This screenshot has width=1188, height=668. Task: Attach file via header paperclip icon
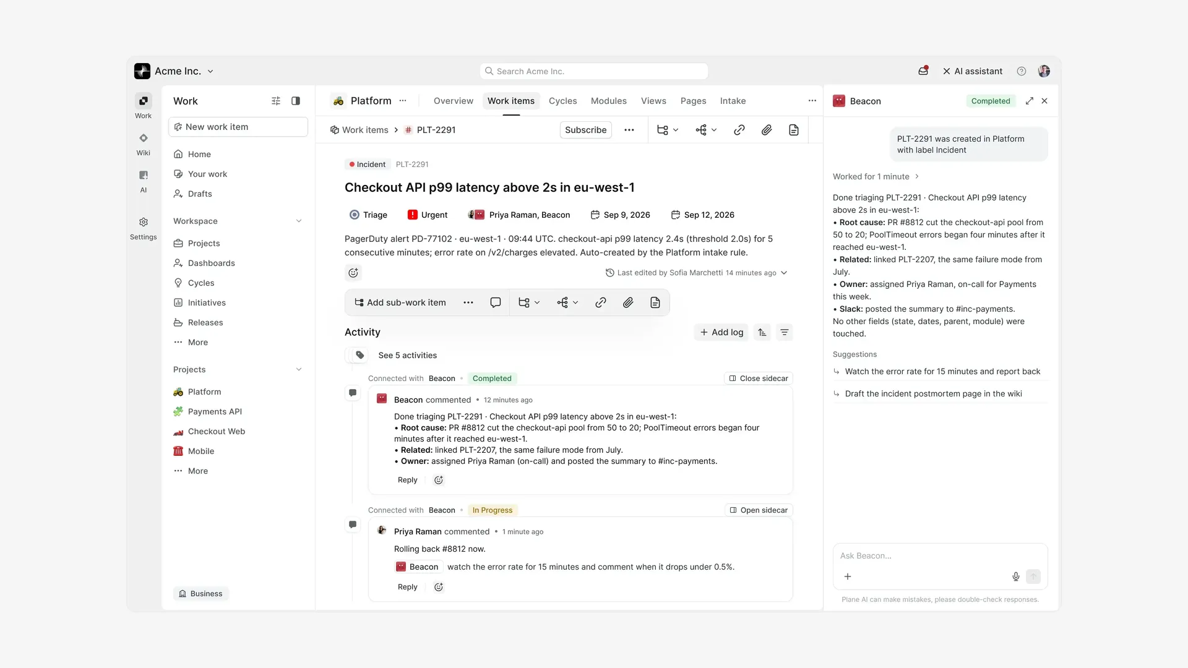click(x=766, y=130)
